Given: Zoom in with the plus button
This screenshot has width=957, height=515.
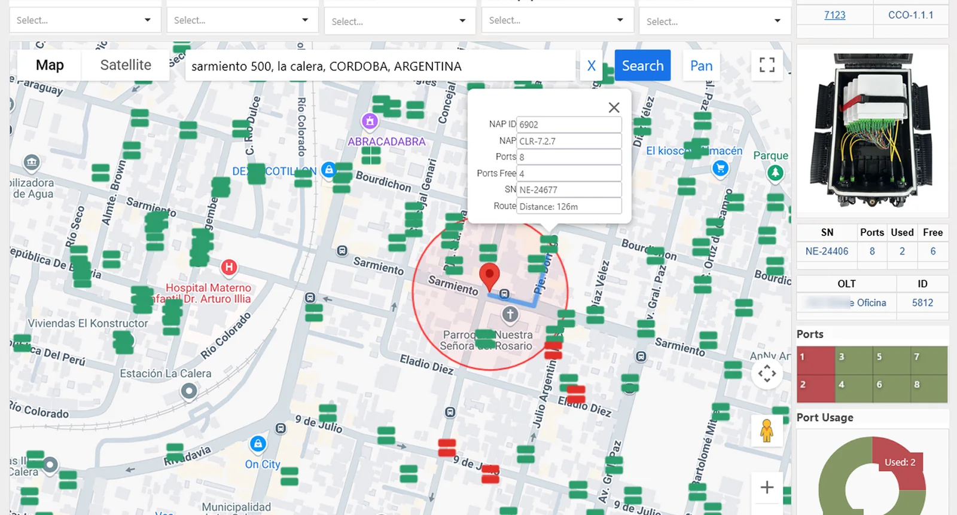Looking at the screenshot, I should [x=767, y=487].
